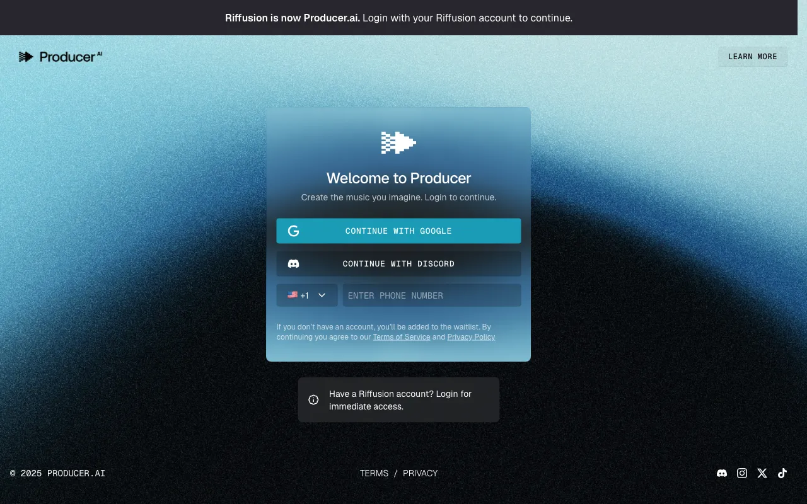Continue with Discord sign-in

point(398,263)
